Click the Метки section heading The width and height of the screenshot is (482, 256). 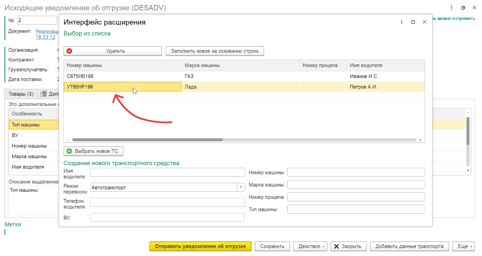click(x=13, y=225)
